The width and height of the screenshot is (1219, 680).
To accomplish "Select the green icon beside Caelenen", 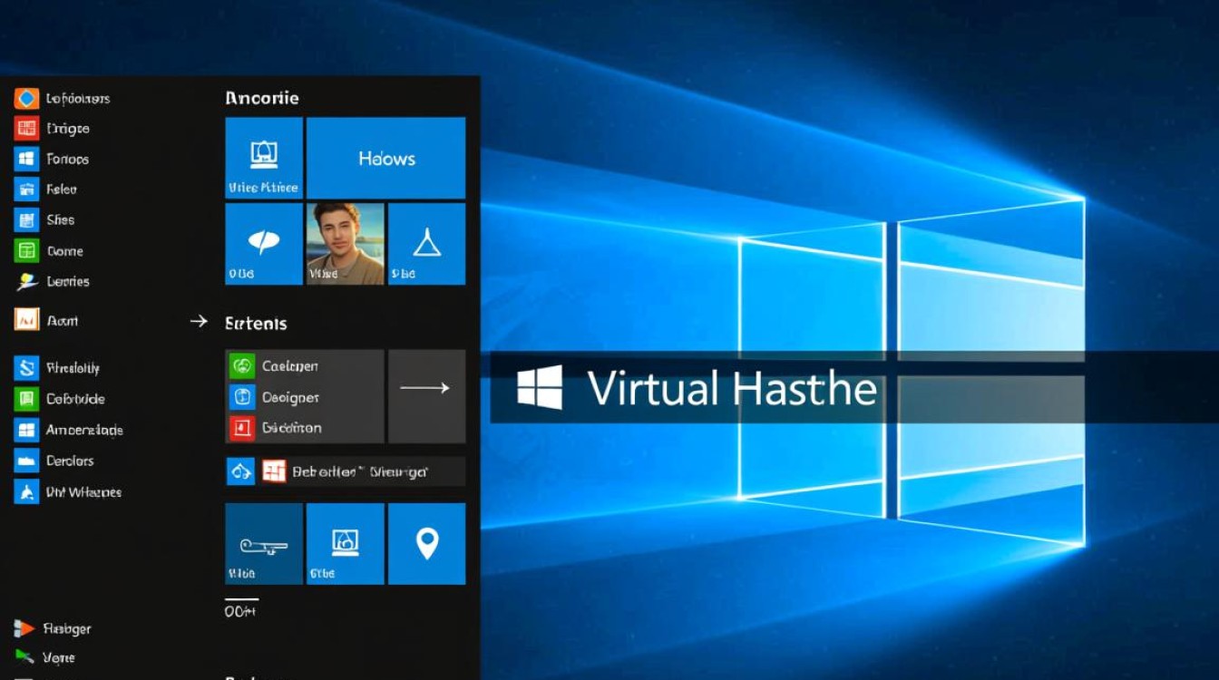I will [x=242, y=366].
